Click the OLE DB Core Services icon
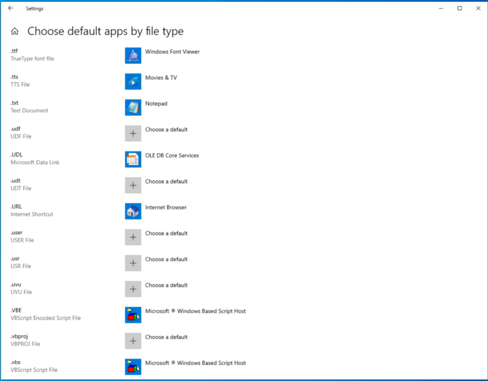The image size is (488, 381). pyautogui.click(x=133, y=159)
